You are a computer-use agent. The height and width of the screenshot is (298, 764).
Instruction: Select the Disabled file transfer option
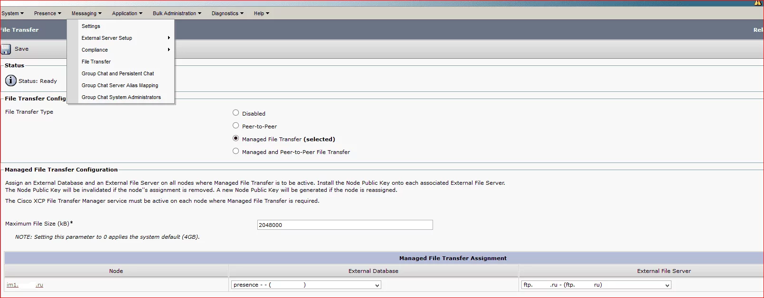[236, 113]
